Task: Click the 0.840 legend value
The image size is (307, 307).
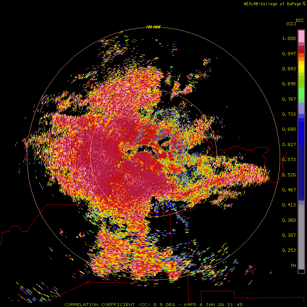Action: coord(289,84)
